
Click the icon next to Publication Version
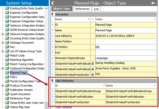7,90
